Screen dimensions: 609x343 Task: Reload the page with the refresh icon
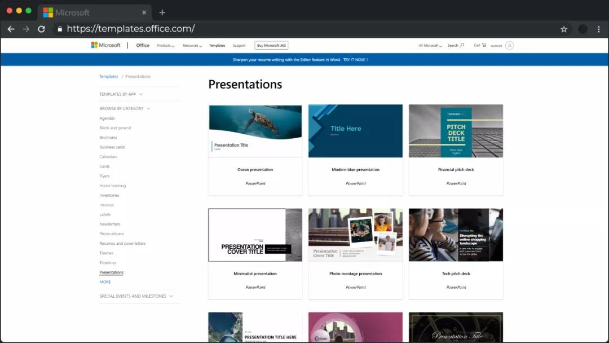click(x=41, y=29)
